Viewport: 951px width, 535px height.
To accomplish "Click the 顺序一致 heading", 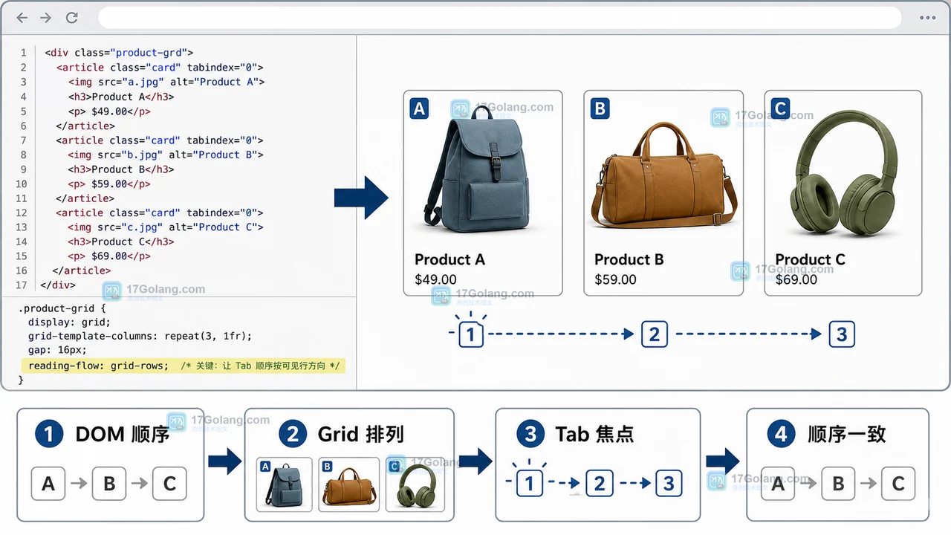I will [847, 435].
